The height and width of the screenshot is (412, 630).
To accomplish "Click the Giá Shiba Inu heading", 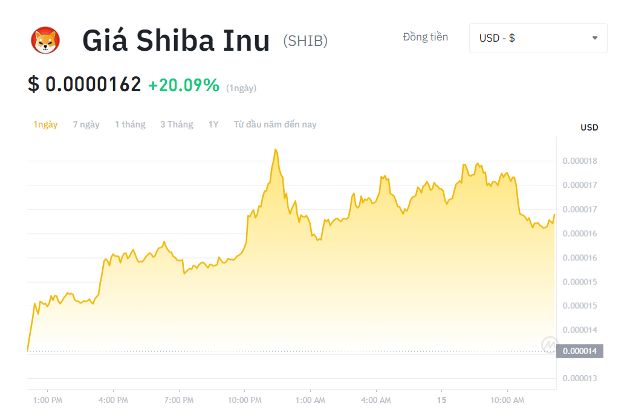I will [x=176, y=40].
